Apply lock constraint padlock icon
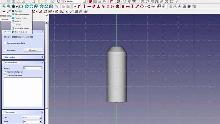 click(123, 6)
